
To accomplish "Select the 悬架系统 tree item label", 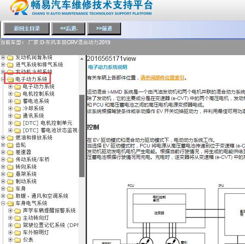I will (26, 174).
